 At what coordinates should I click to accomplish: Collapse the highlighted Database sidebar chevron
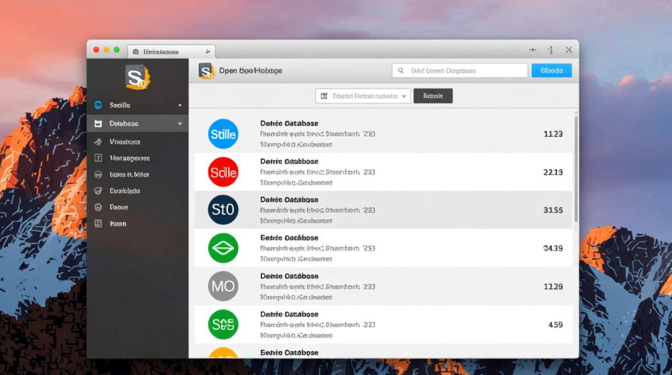[180, 123]
